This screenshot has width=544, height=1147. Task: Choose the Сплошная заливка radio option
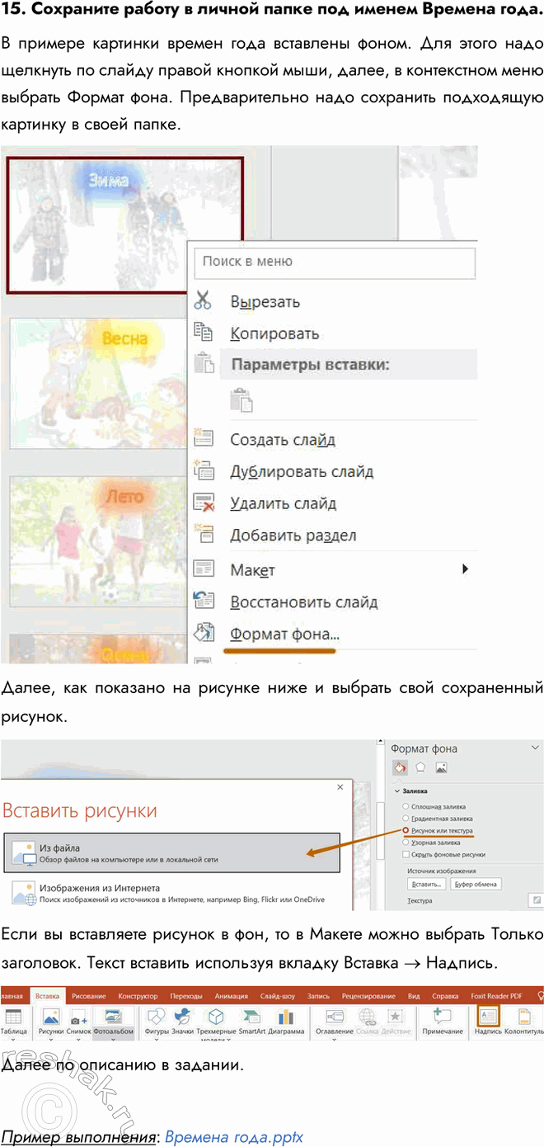click(405, 806)
